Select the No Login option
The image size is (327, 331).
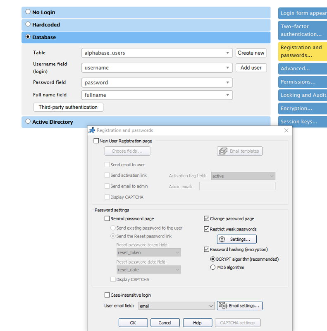tap(28, 12)
